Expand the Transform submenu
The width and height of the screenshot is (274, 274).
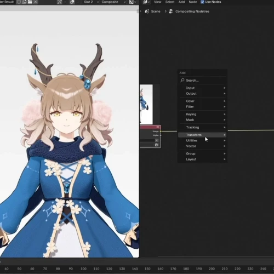click(x=202, y=135)
